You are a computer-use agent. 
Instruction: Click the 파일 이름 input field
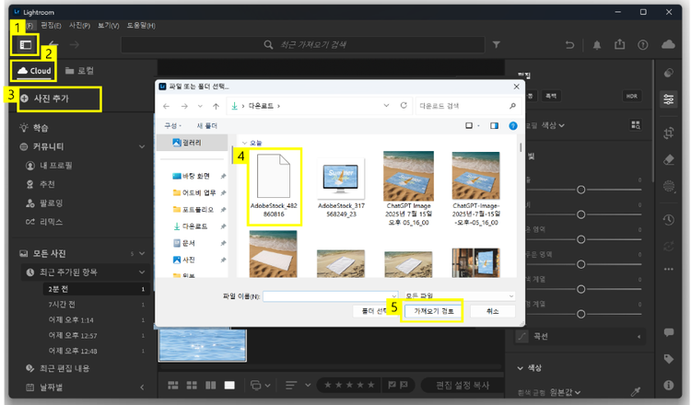pos(330,295)
